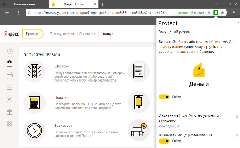Open Yandex home via the Я icon
The height and width of the screenshot is (148, 240).
tap(19, 13)
